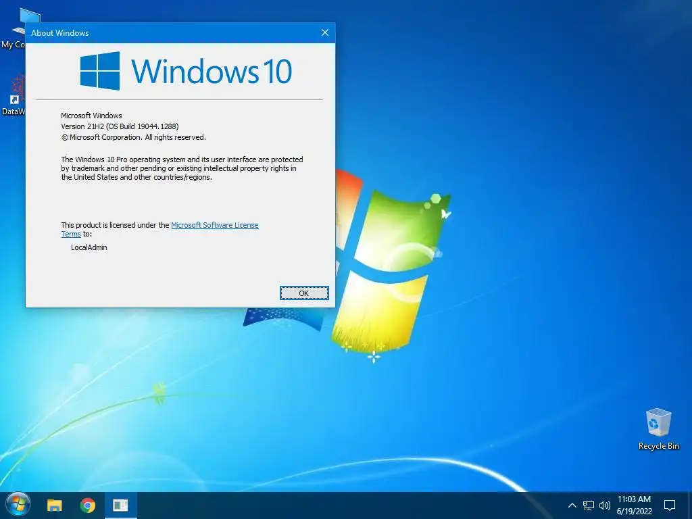Close the About Windows dialog
This screenshot has height=519, width=692.
click(x=325, y=32)
